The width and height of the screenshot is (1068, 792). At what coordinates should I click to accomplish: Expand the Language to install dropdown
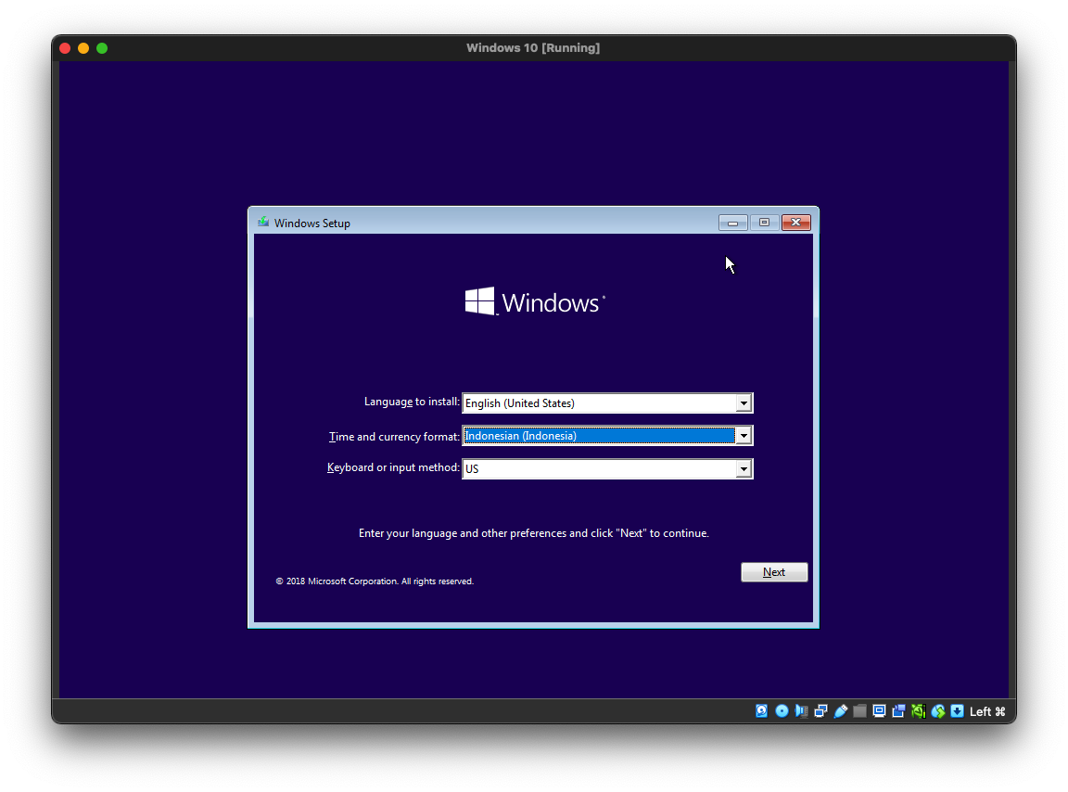[x=743, y=403]
